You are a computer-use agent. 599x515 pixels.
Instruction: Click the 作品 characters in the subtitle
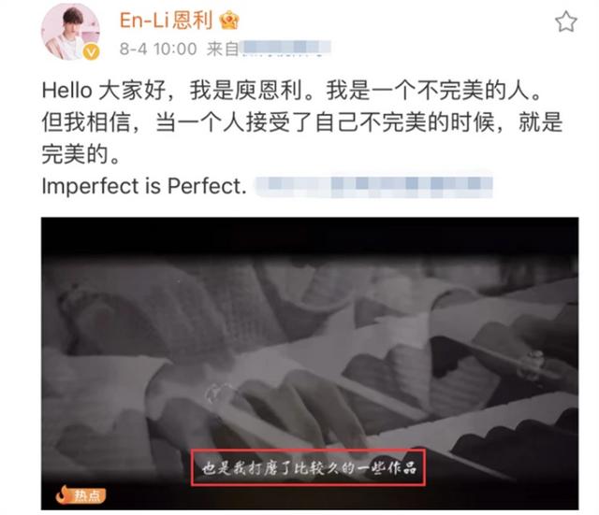(402, 467)
